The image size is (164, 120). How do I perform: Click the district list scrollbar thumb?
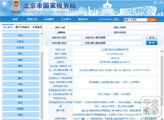click(x=42, y=85)
